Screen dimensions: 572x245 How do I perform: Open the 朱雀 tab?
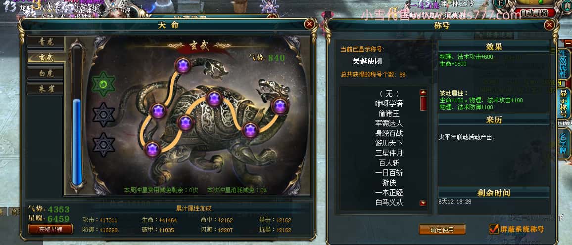(x=46, y=89)
